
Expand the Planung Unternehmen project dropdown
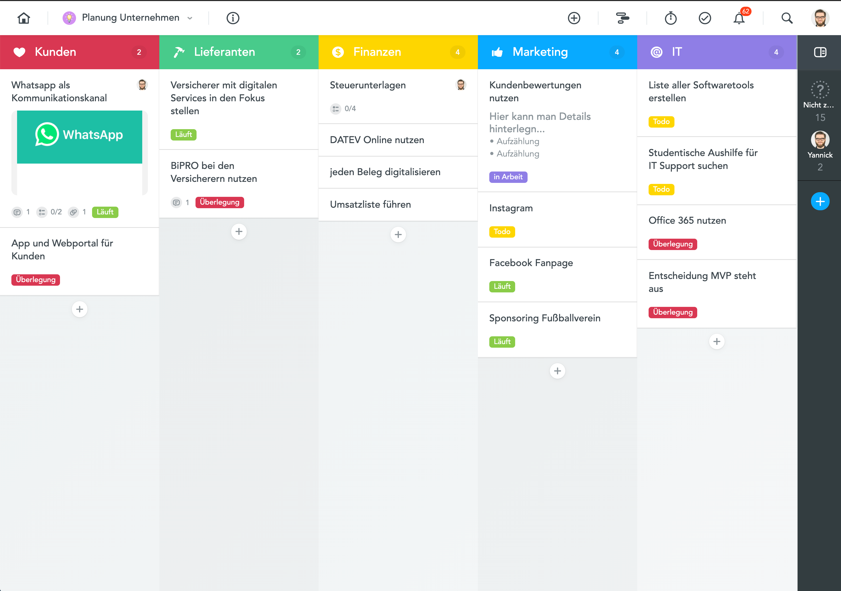(190, 18)
